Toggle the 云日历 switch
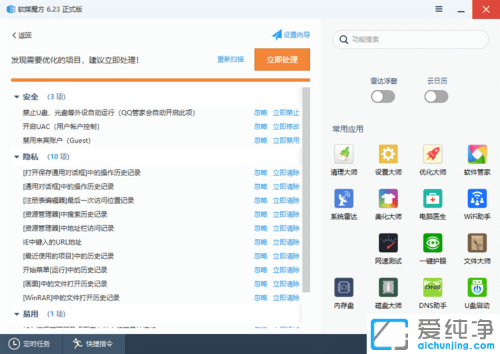500x354 pixels. click(436, 97)
